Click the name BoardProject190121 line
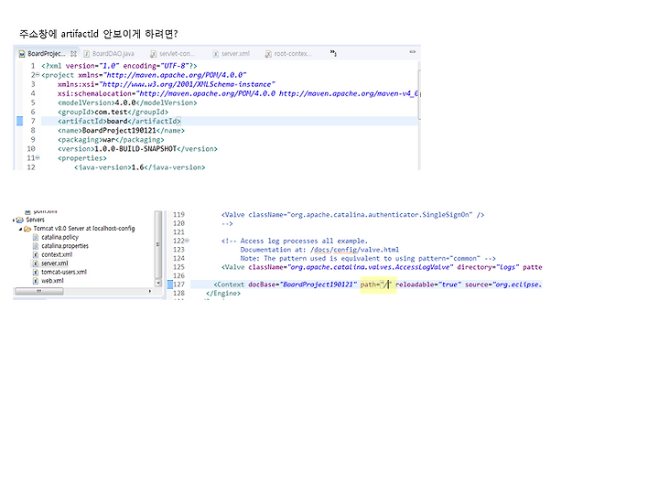 [x=121, y=130]
